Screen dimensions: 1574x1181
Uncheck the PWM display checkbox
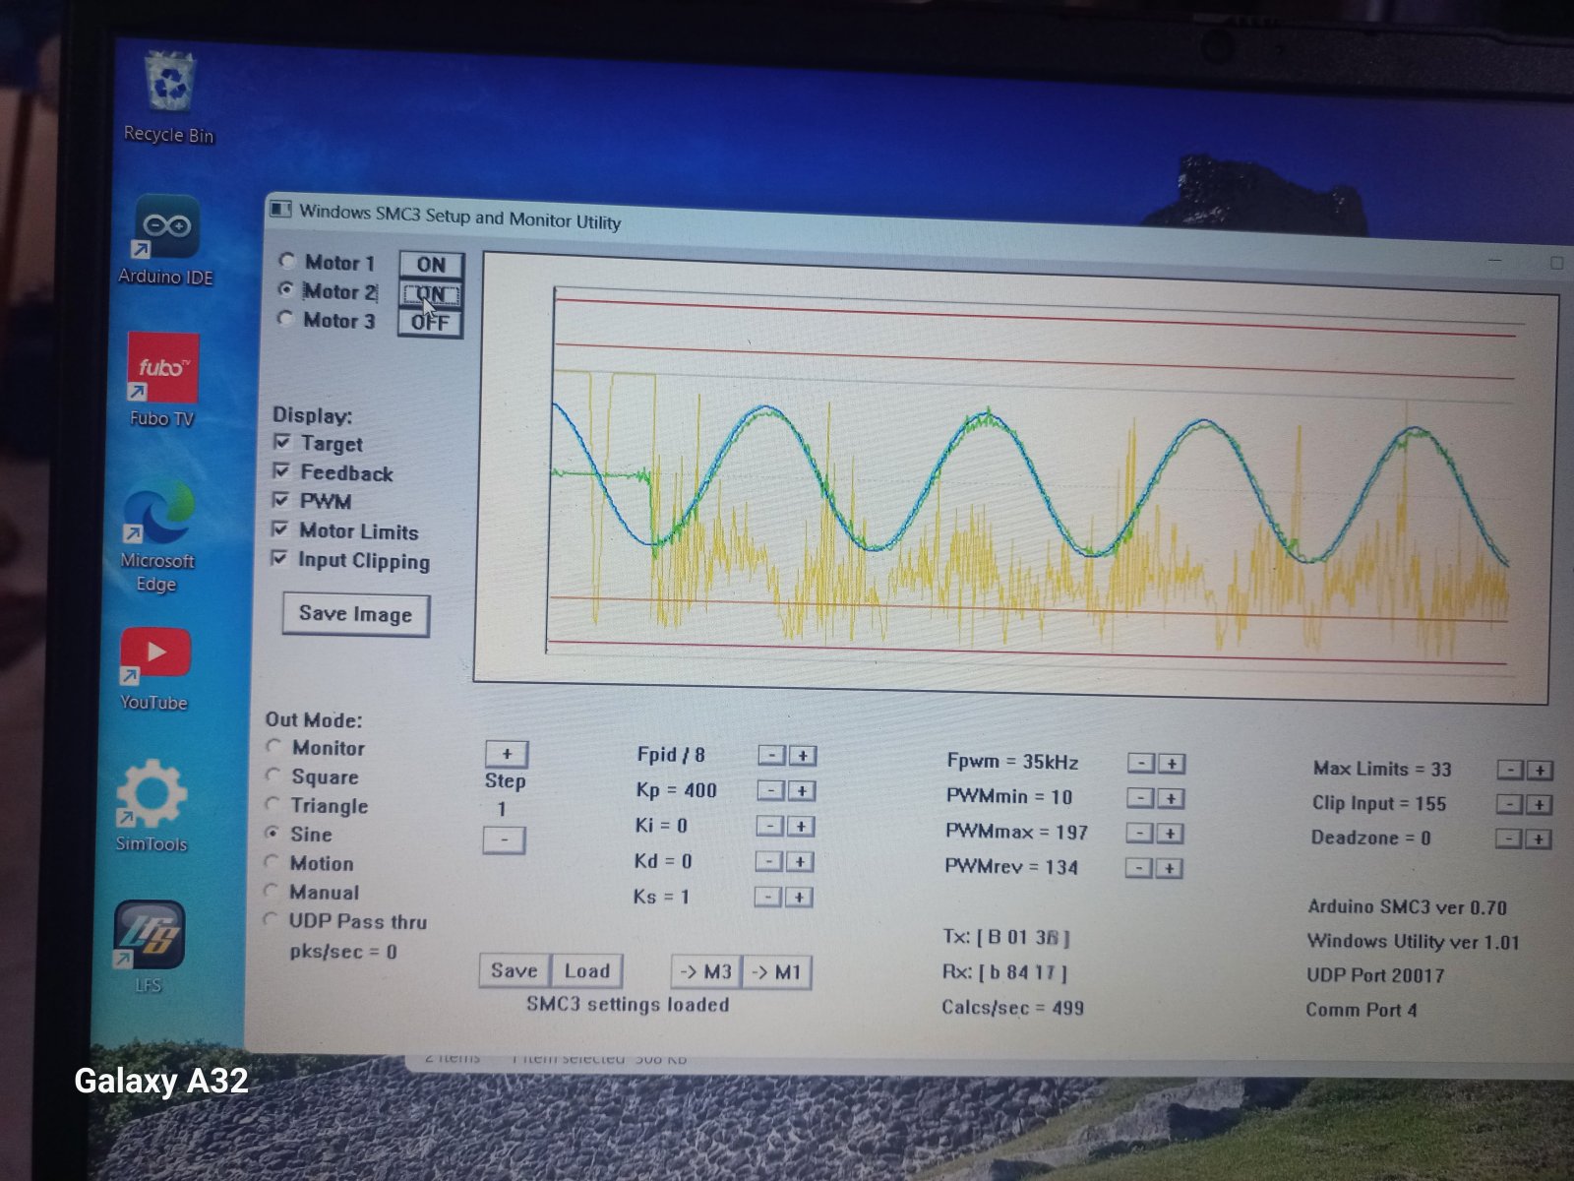281,500
